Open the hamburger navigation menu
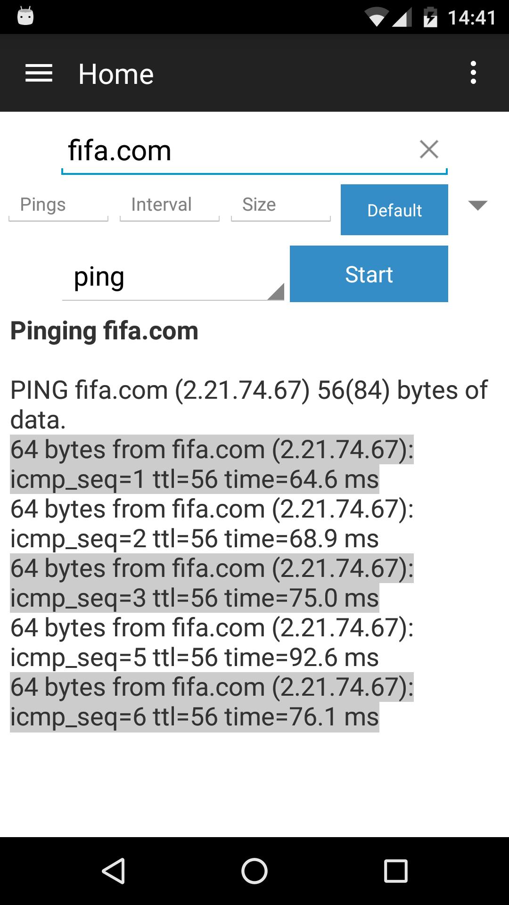This screenshot has height=905, width=509. pyautogui.click(x=39, y=74)
